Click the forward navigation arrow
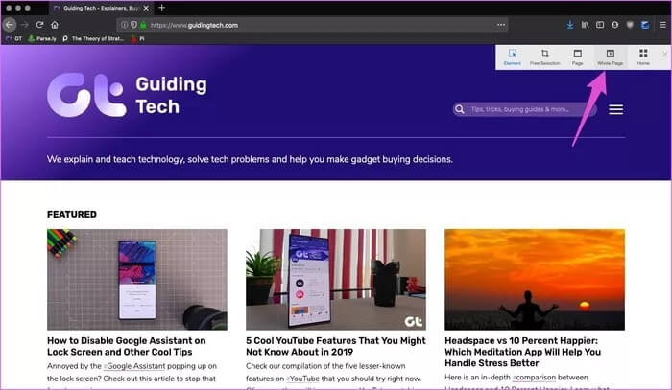The width and height of the screenshot is (672, 390). coord(25,25)
